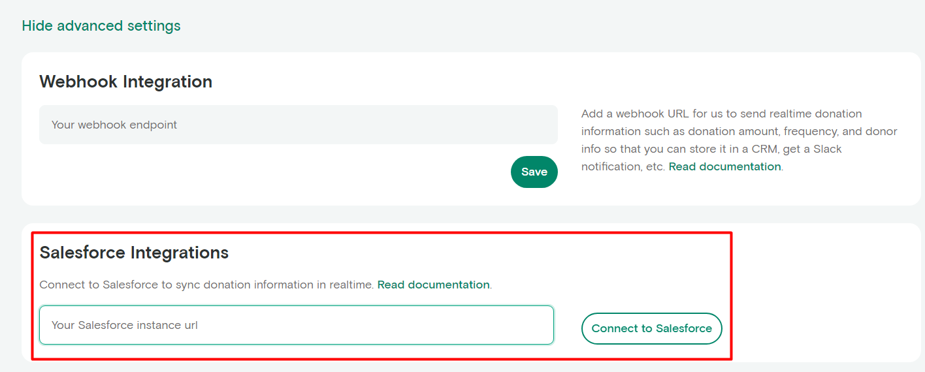Image resolution: width=925 pixels, height=372 pixels.
Task: Click the placeholder text 'Your webhook endpoint'
Action: [114, 125]
